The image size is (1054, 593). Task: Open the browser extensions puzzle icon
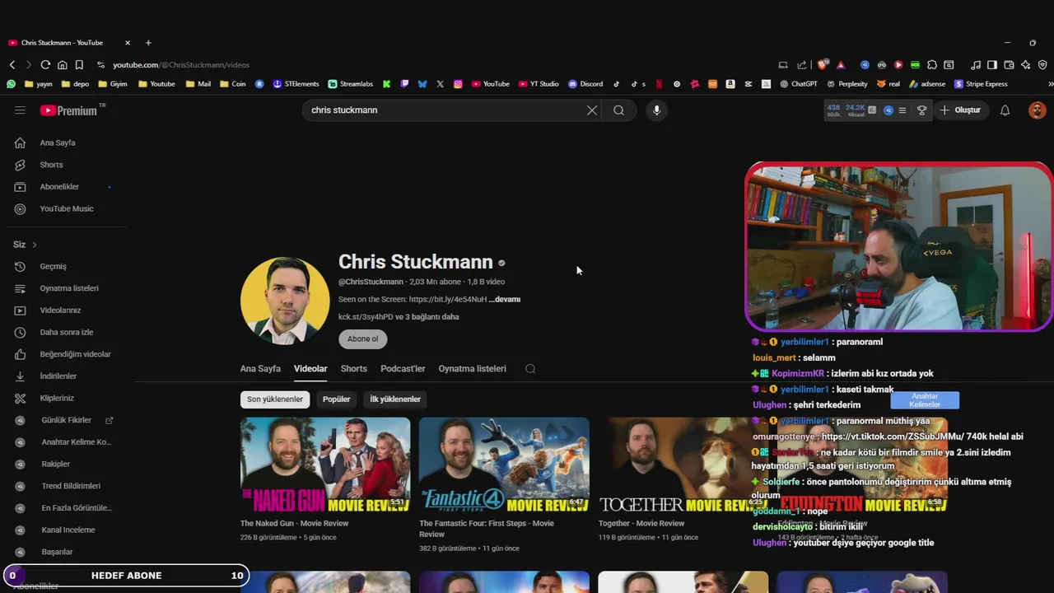click(932, 65)
